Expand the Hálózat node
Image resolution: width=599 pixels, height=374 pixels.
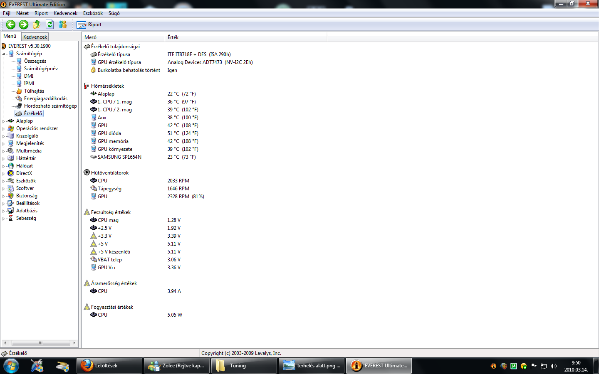click(x=4, y=166)
